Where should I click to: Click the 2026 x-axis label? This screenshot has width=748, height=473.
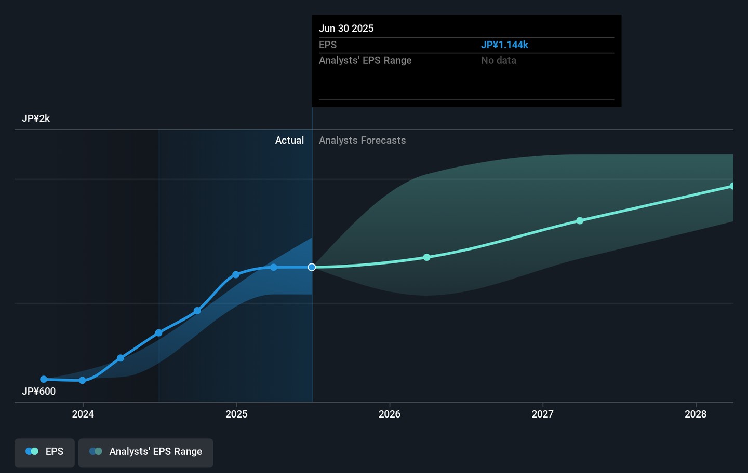(390, 414)
